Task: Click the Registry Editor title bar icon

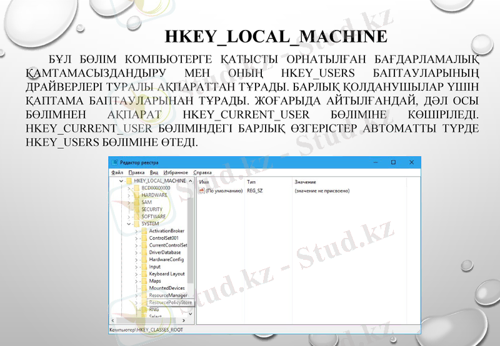Action: [115, 162]
